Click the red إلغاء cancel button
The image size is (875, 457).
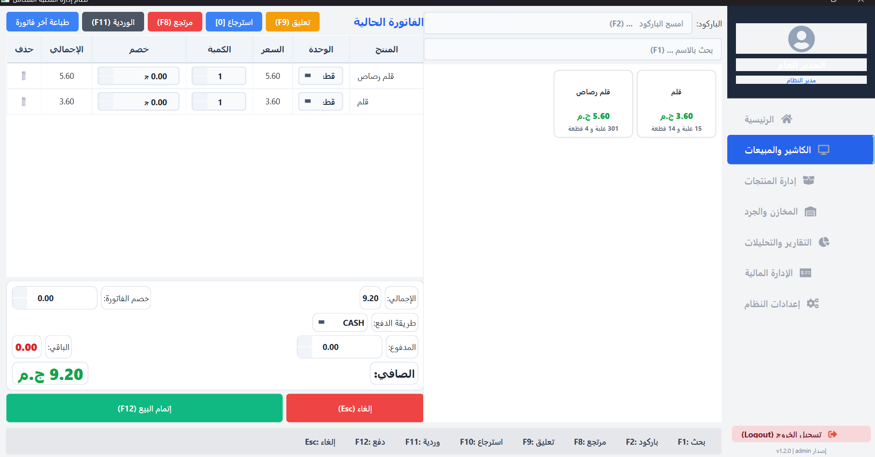click(x=354, y=408)
